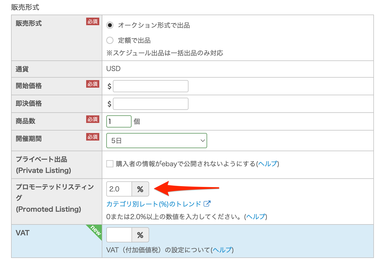Viewport: 387px width, 263px height.
Task: Click the chevron arrow on 開催期間 select
Action: pyautogui.click(x=202, y=141)
